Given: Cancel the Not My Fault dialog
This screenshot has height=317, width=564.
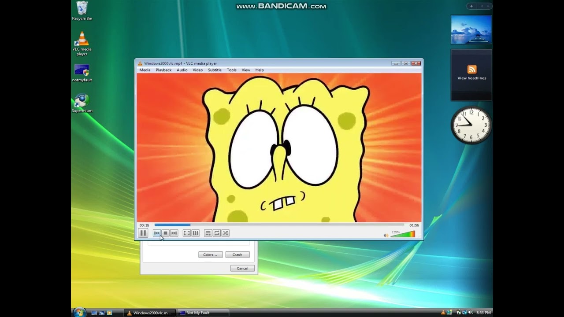Looking at the screenshot, I should click(x=242, y=268).
